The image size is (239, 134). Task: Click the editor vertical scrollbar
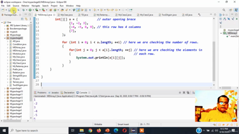[x=214, y=61]
